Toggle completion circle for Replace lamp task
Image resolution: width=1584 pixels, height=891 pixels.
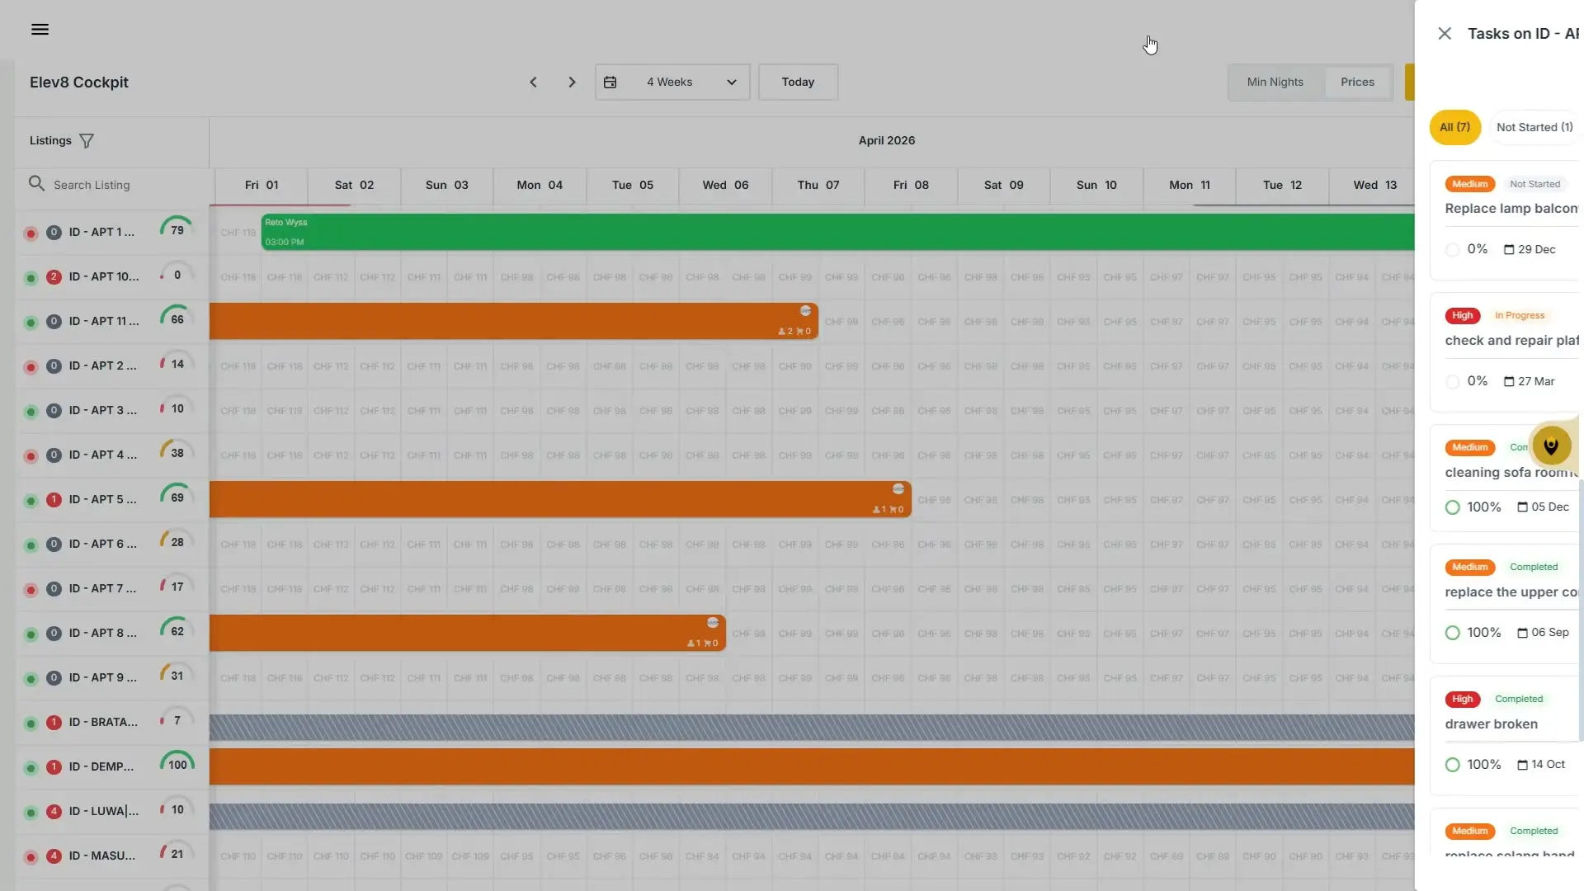coord(1452,250)
